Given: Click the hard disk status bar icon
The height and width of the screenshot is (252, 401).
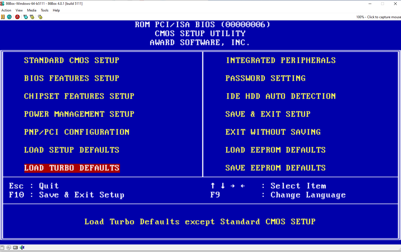Looking at the screenshot, I should [15, 248].
